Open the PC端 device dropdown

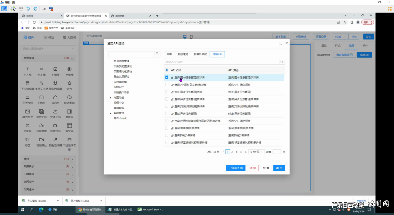341,37
